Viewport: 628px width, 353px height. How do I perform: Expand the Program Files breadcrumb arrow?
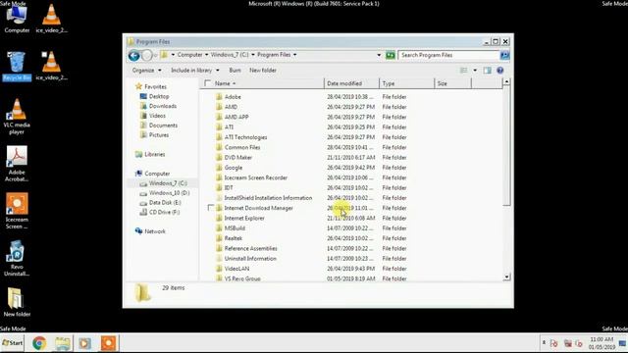point(294,55)
